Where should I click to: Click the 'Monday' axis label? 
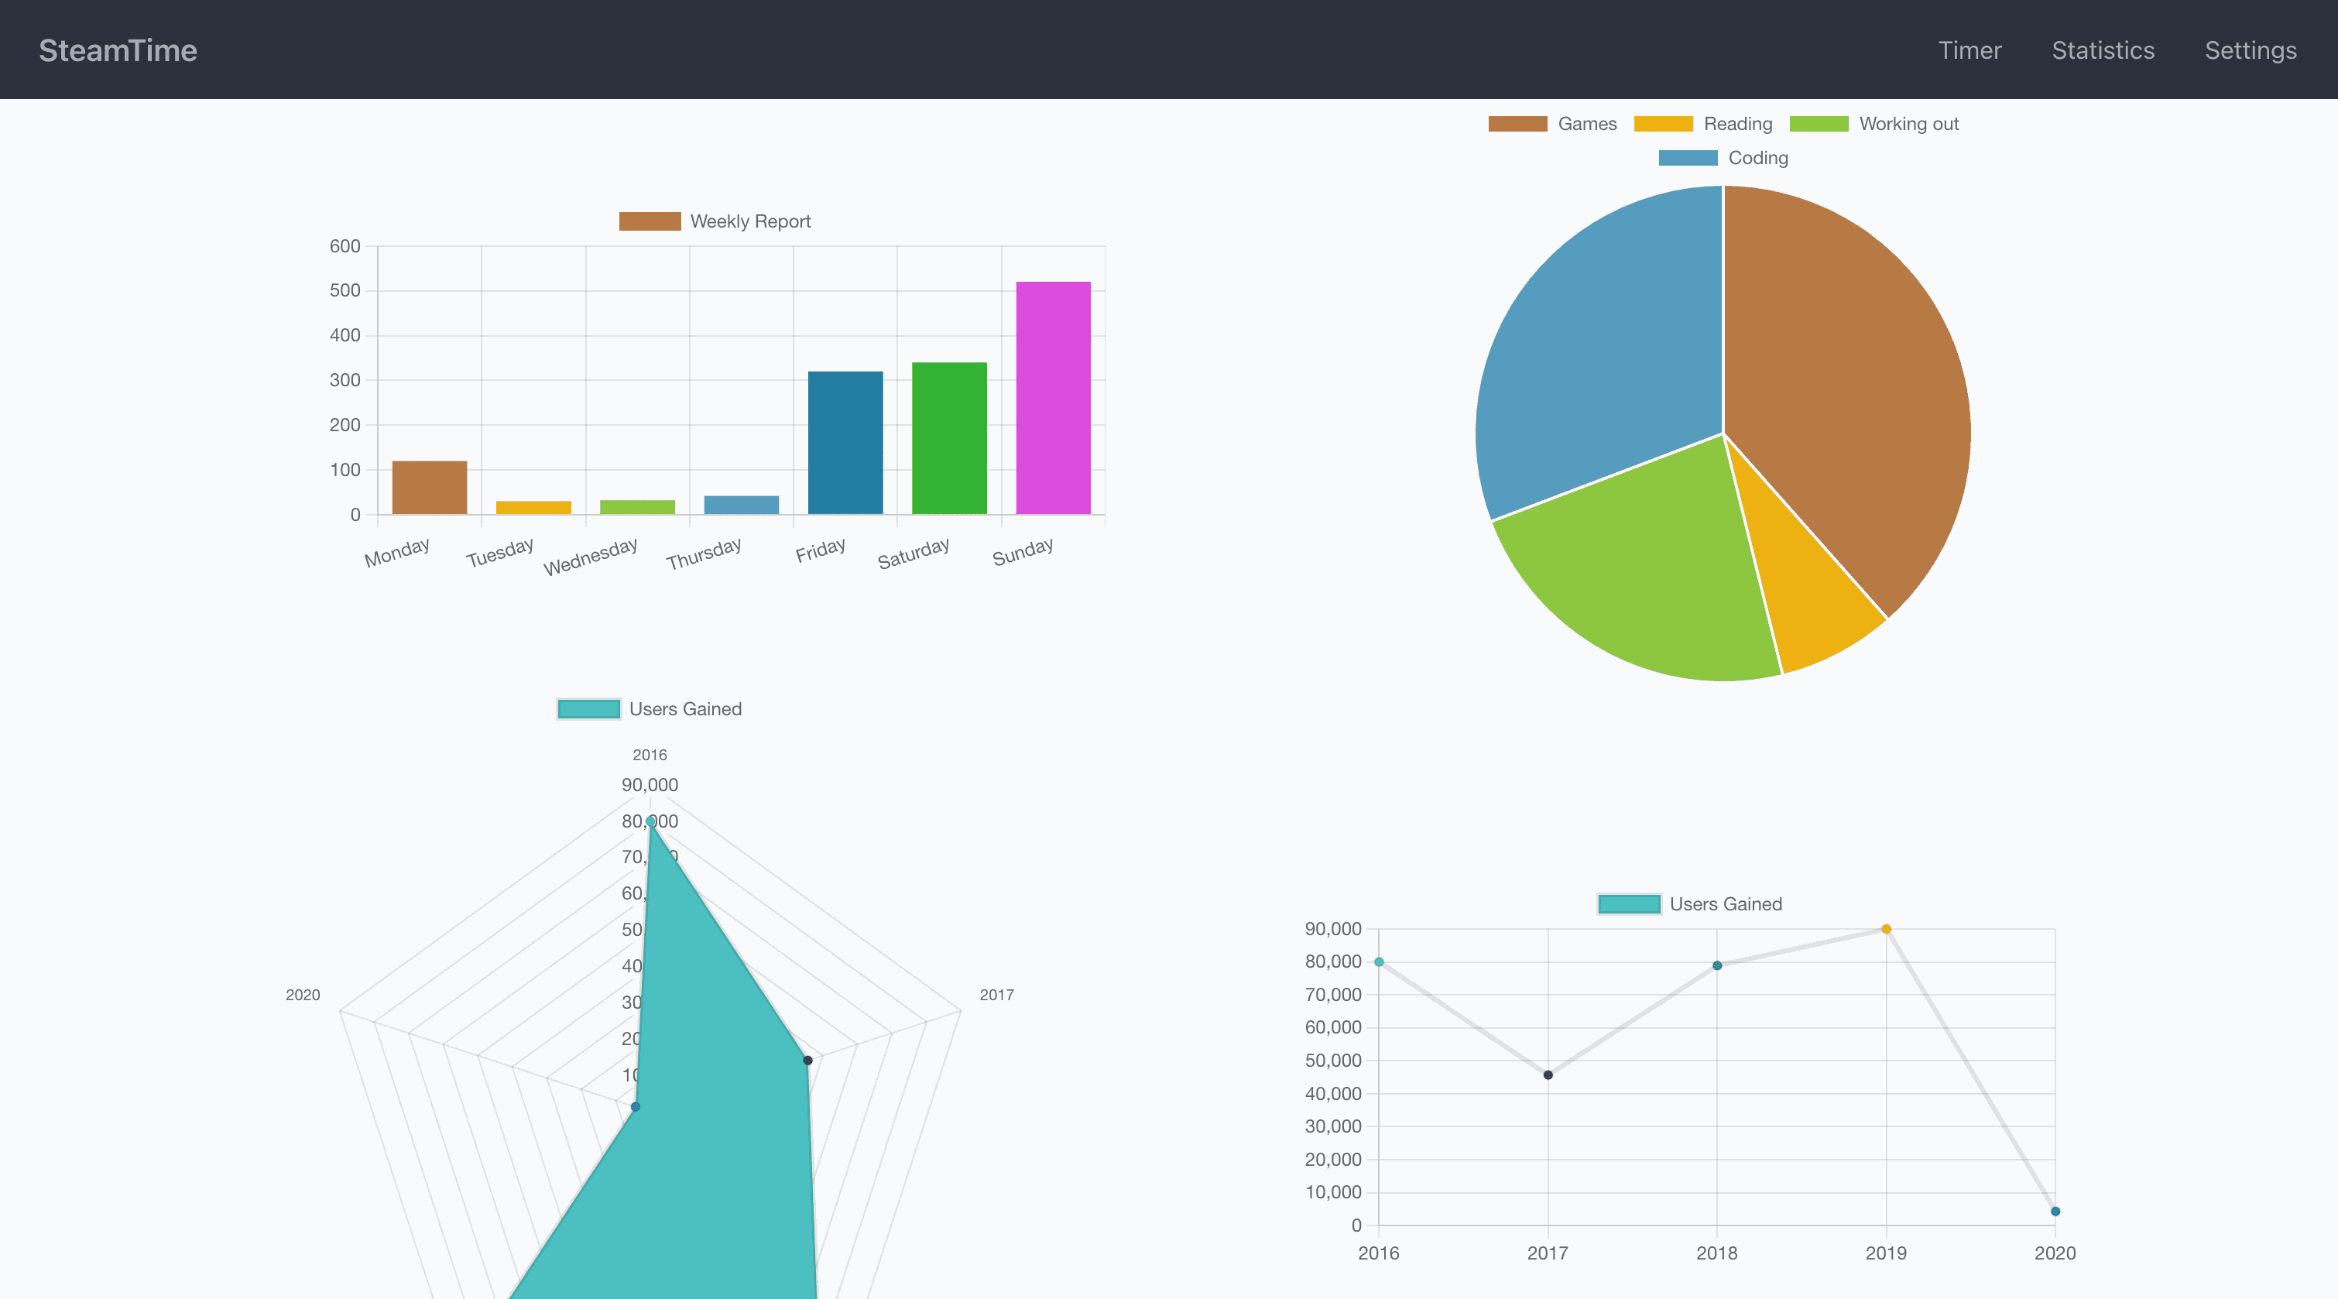[396, 552]
